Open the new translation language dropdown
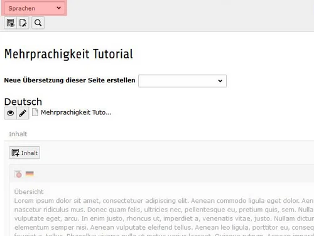 point(182,81)
